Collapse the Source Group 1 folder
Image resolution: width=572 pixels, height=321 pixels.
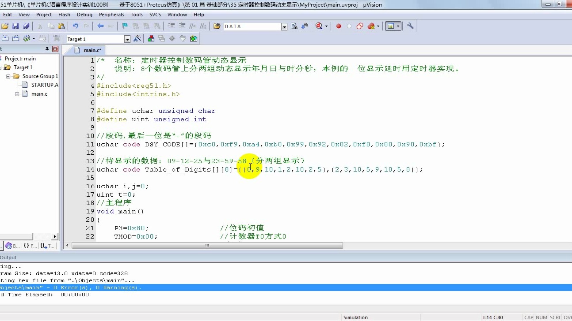(x=8, y=76)
